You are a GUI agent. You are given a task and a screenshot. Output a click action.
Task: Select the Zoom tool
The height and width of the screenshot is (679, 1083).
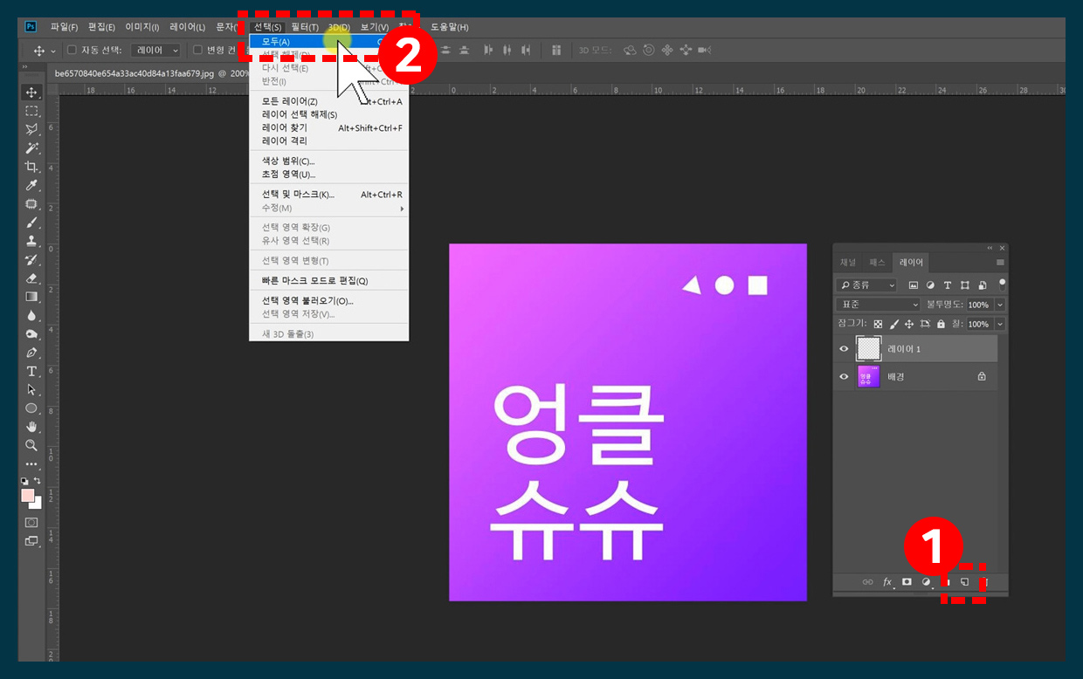[31, 445]
